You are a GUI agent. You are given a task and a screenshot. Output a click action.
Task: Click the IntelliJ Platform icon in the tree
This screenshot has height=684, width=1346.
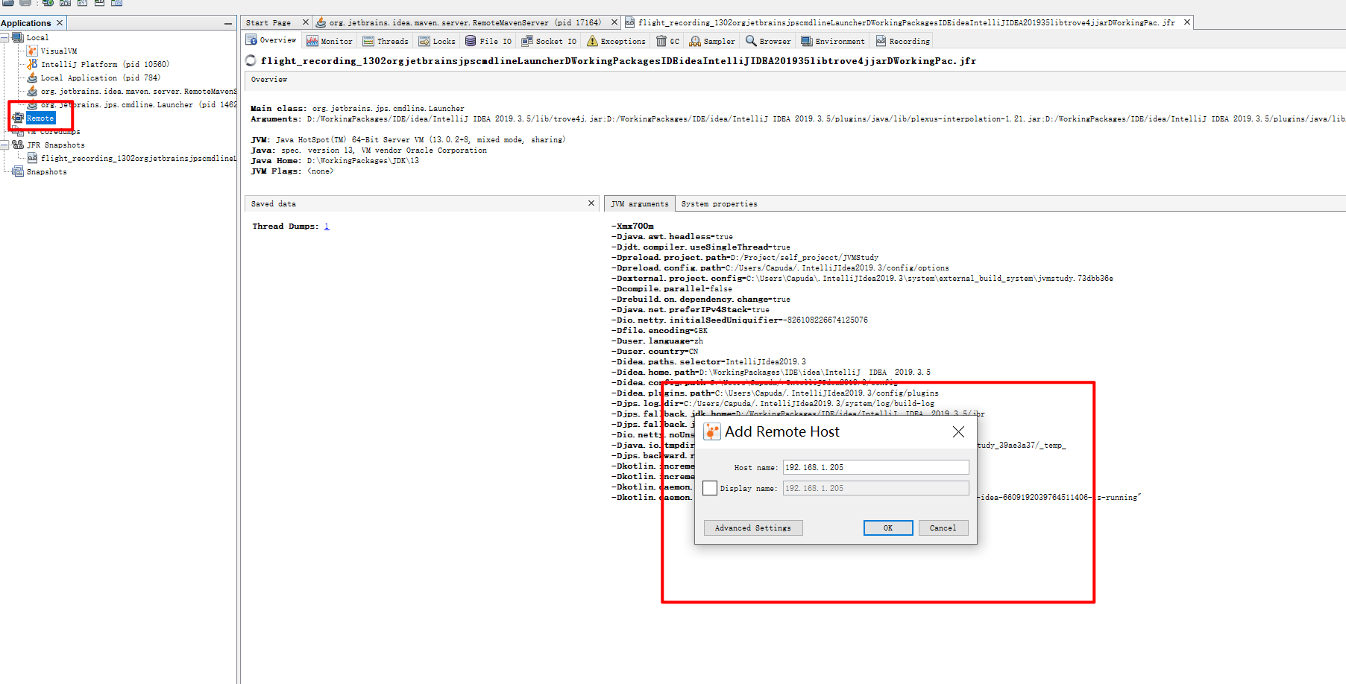pos(32,64)
